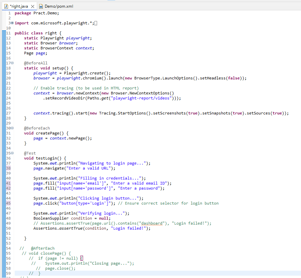301x278 pixels.
Task: Click the "Verifying login..." string
Action: 101,213
